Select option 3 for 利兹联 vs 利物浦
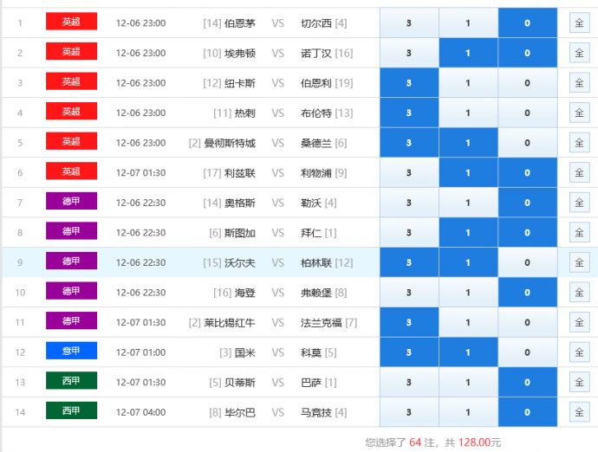 pos(409,173)
